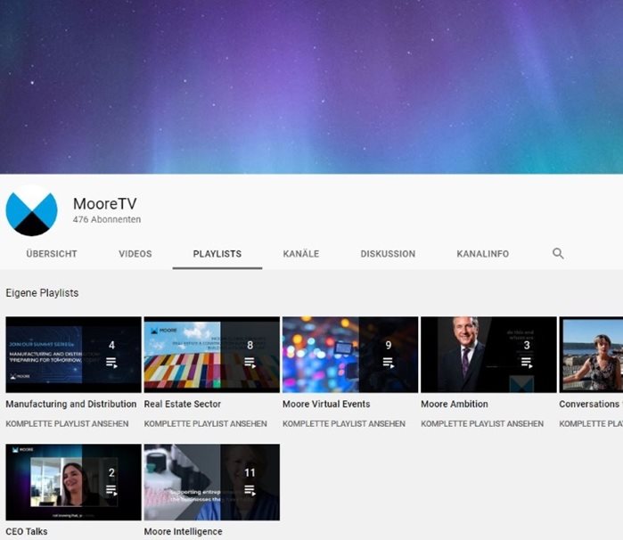
Task: Click video count 8 on Real Estate thumbnail
Action: [x=250, y=345]
